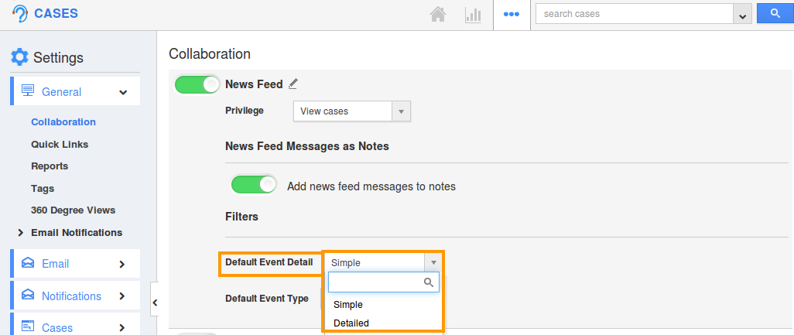
Task: Open the three-dots more menu
Action: 512,14
